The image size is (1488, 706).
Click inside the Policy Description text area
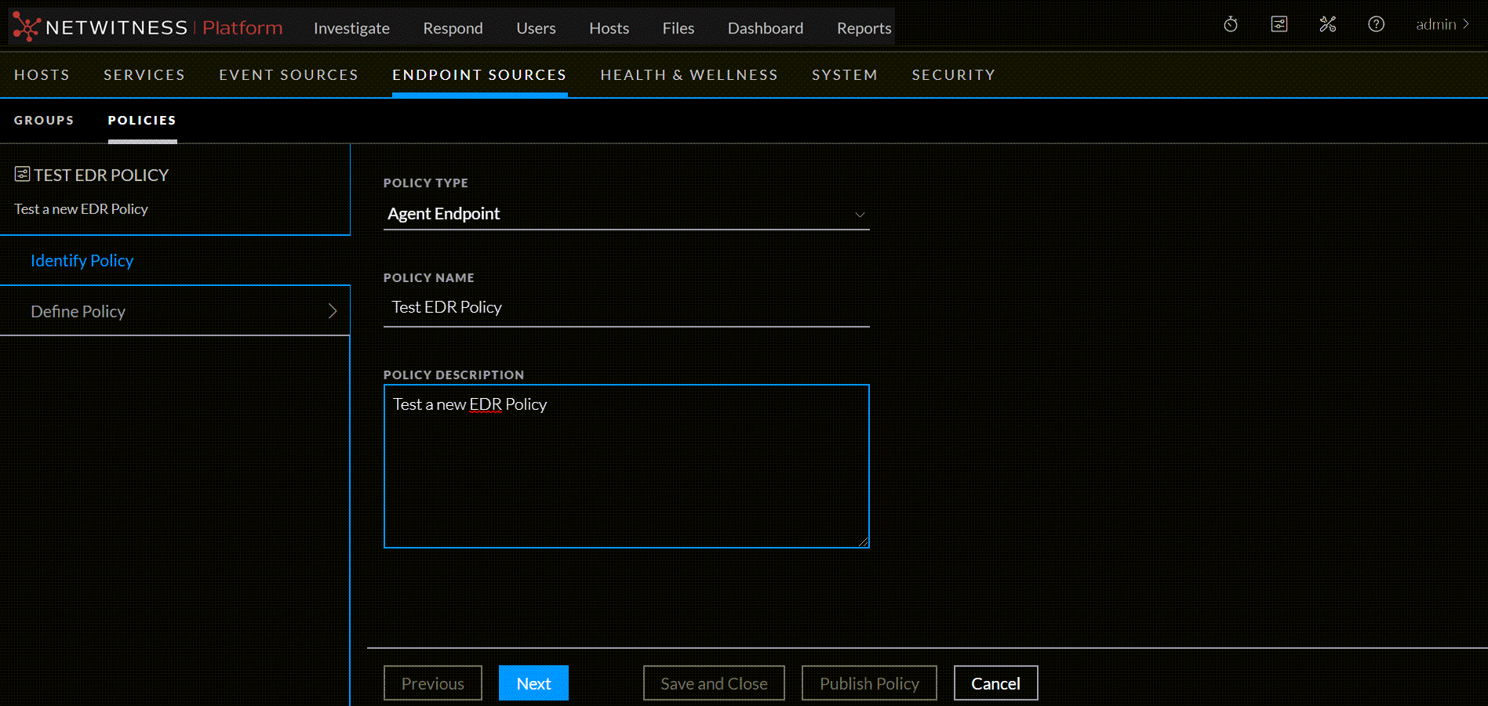(x=626, y=470)
